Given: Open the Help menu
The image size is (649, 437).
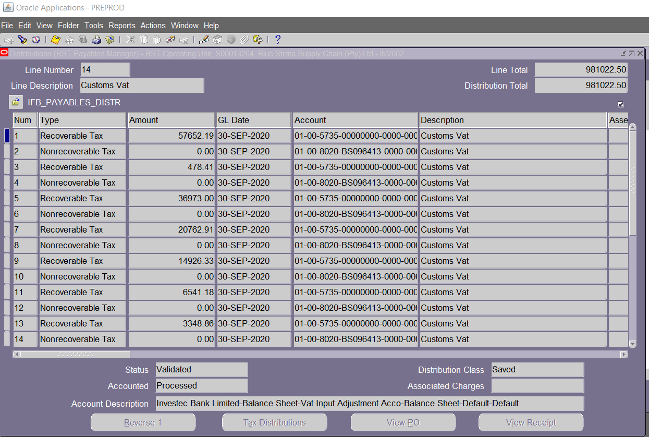Looking at the screenshot, I should point(211,26).
